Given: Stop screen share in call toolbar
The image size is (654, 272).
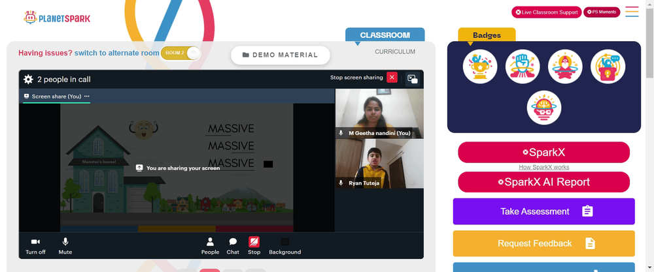Looking at the screenshot, I should 254,246.
